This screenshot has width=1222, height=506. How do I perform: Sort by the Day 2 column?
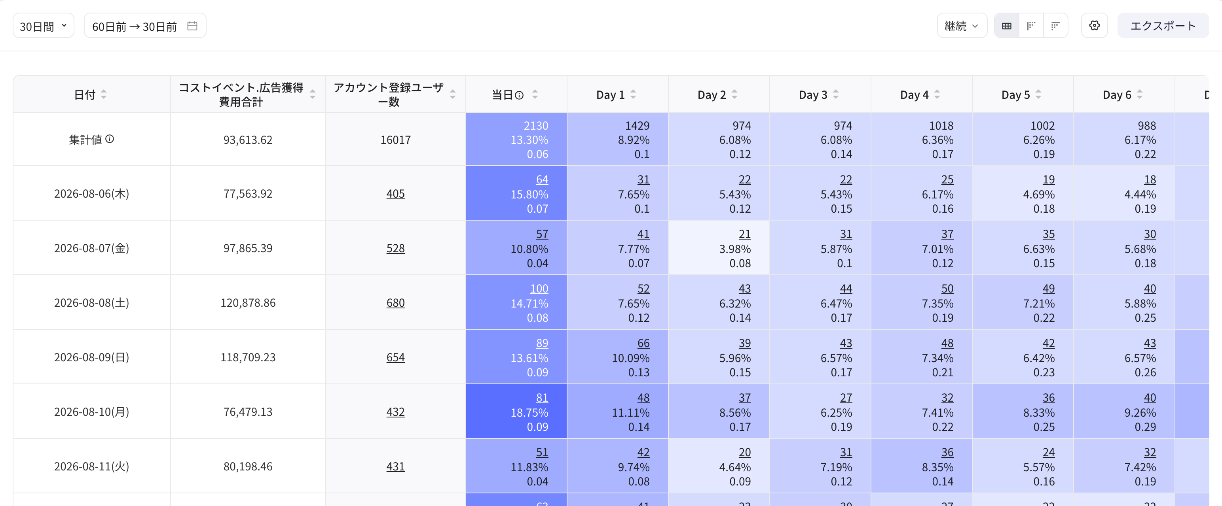pos(734,95)
